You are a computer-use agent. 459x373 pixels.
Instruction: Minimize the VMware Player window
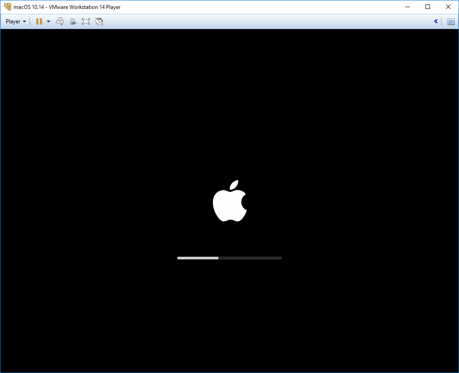click(x=408, y=7)
